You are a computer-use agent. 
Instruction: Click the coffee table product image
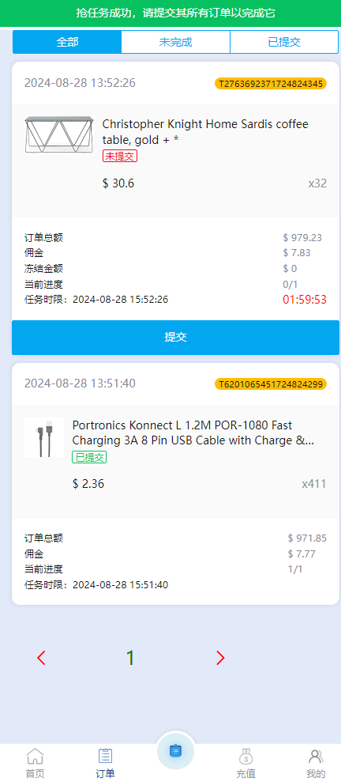click(x=58, y=134)
